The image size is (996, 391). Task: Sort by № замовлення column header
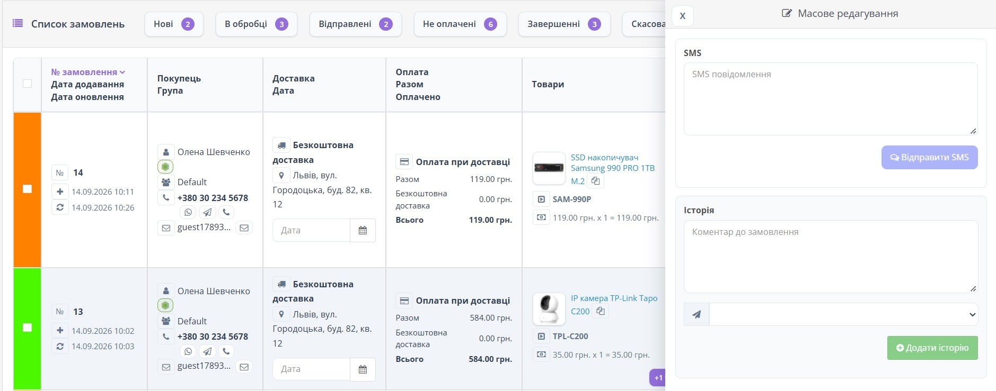click(x=88, y=72)
